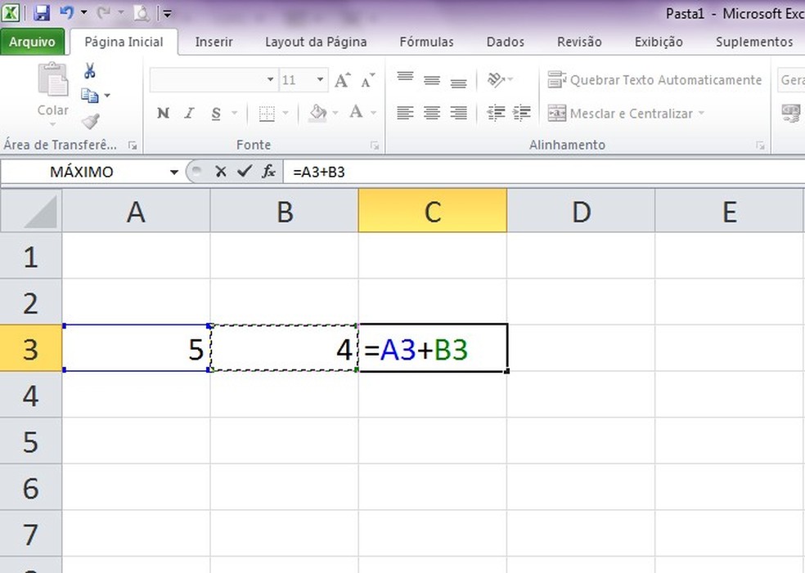Open Customize Quick Access Toolbar dropdown
Image resolution: width=805 pixels, height=573 pixels.
coord(168,14)
